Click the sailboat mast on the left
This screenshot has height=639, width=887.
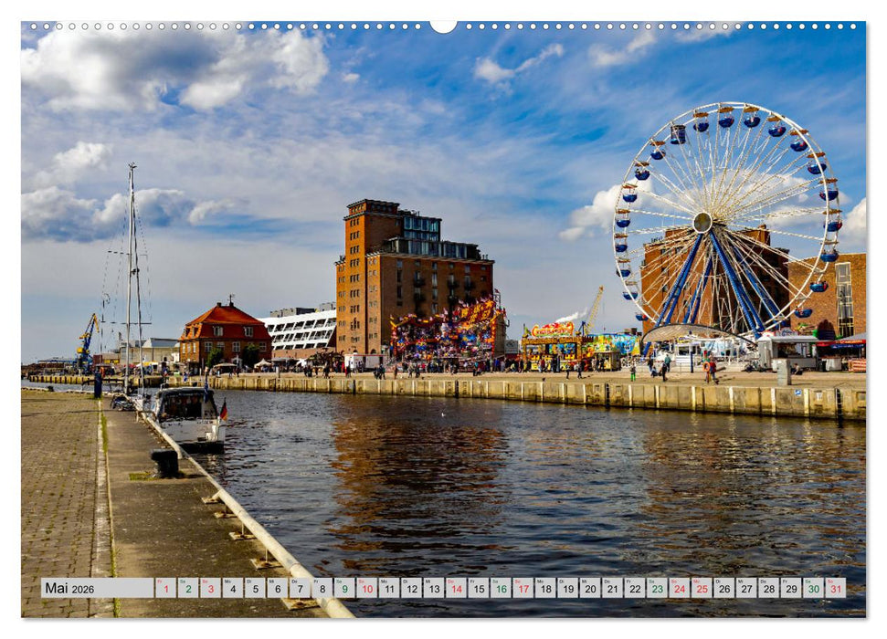130,256
